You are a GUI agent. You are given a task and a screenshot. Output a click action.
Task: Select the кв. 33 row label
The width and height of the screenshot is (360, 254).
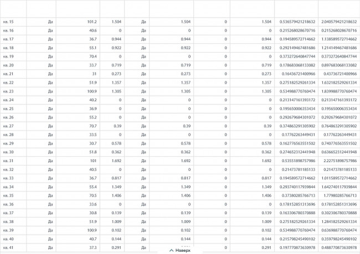coord(8,178)
